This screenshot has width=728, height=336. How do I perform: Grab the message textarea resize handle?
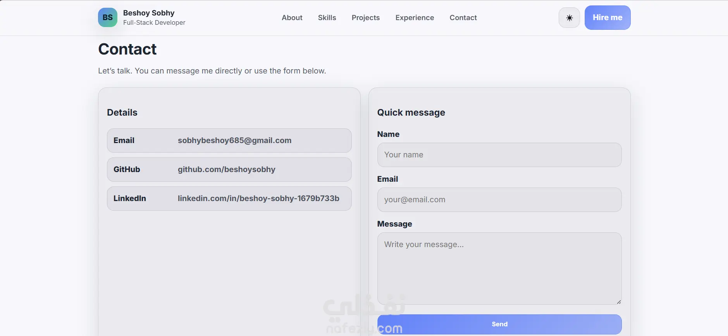coord(619,302)
